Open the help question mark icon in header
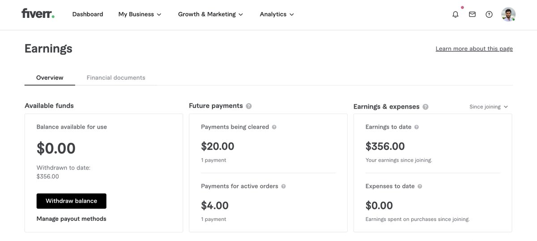537x241 pixels. point(489,14)
